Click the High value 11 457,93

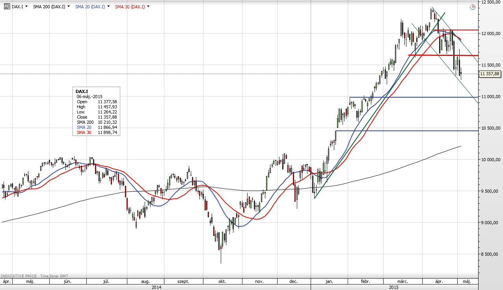[x=107, y=107]
